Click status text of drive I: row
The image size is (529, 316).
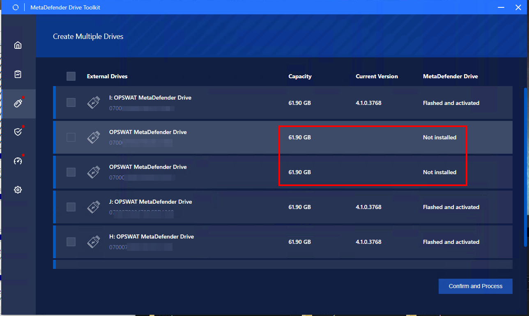451,103
